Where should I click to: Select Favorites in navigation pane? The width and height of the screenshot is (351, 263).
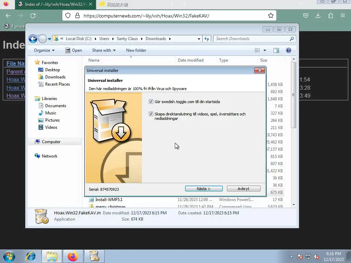coord(46,63)
